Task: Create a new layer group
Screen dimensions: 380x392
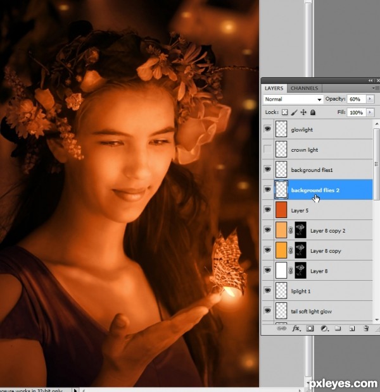Action: 338,328
